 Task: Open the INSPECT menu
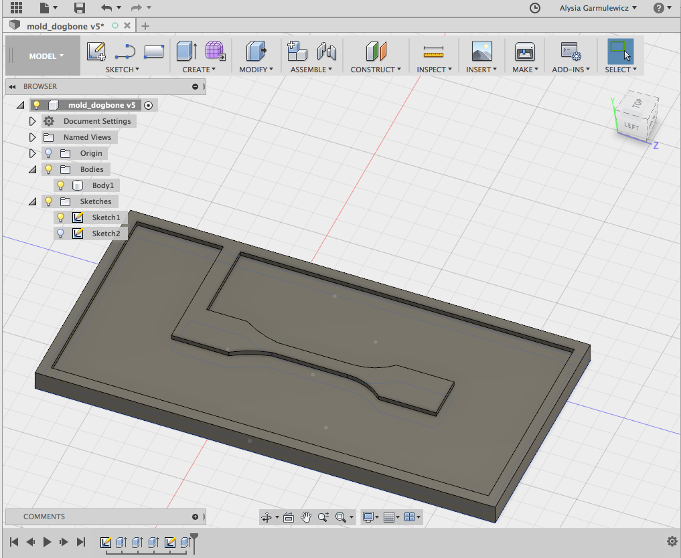(x=435, y=70)
